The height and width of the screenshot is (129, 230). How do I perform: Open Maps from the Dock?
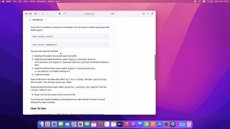click(74, 124)
